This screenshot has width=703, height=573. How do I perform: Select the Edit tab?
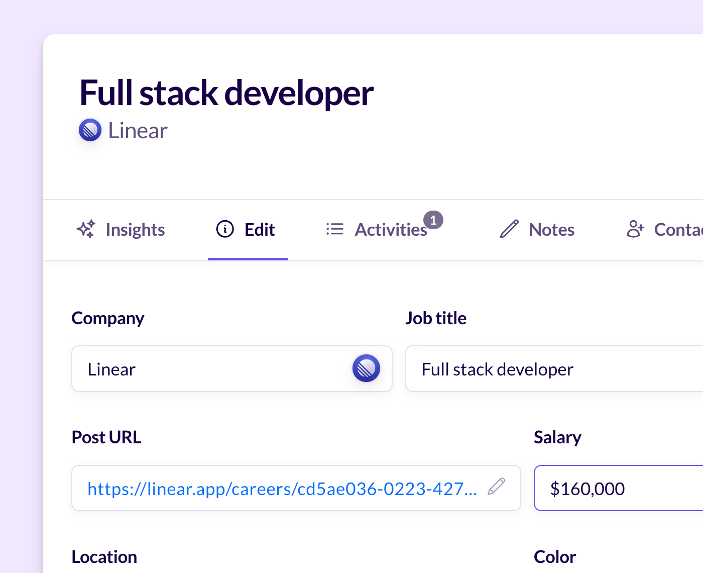pyautogui.click(x=248, y=230)
